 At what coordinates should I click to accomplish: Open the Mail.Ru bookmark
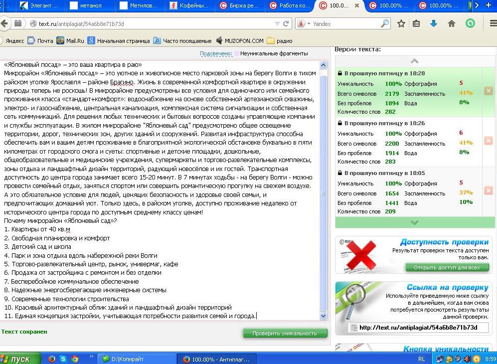pos(70,41)
